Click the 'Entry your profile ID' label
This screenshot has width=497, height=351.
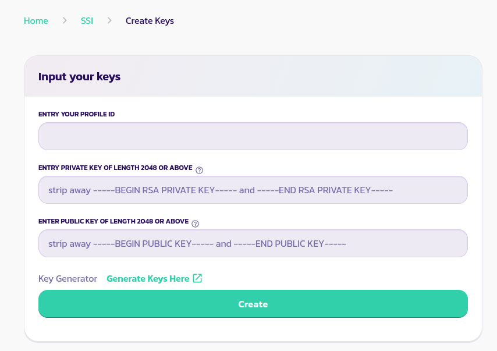click(76, 114)
